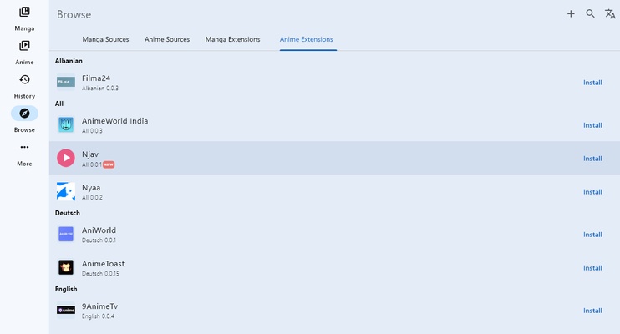
Task: Click the NSFW badge on Njav
Action: 109,164
